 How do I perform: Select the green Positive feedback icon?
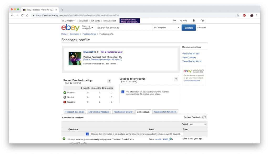click(64, 92)
